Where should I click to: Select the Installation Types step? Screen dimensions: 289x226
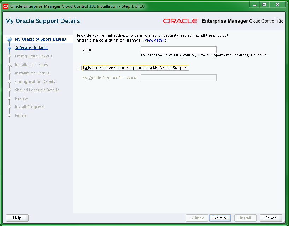point(10,65)
